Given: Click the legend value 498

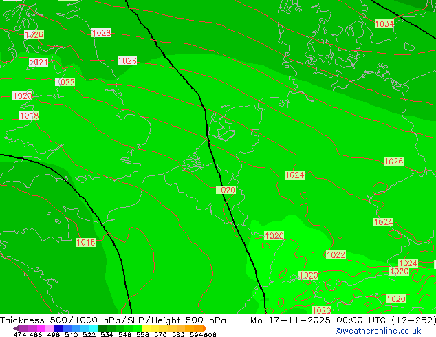Looking at the screenshot, I should click(54, 334).
